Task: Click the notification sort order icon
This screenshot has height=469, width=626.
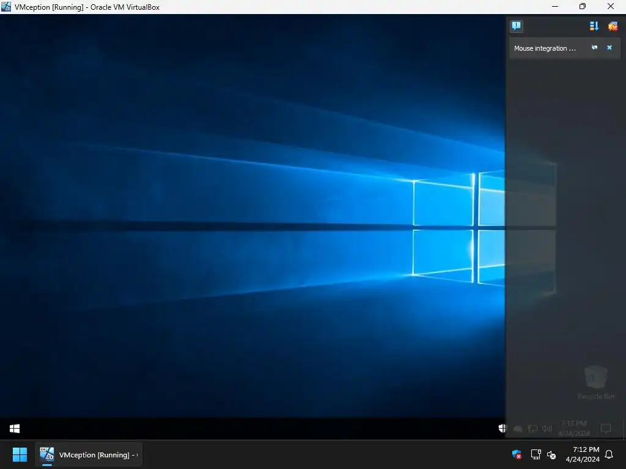Action: pyautogui.click(x=594, y=26)
